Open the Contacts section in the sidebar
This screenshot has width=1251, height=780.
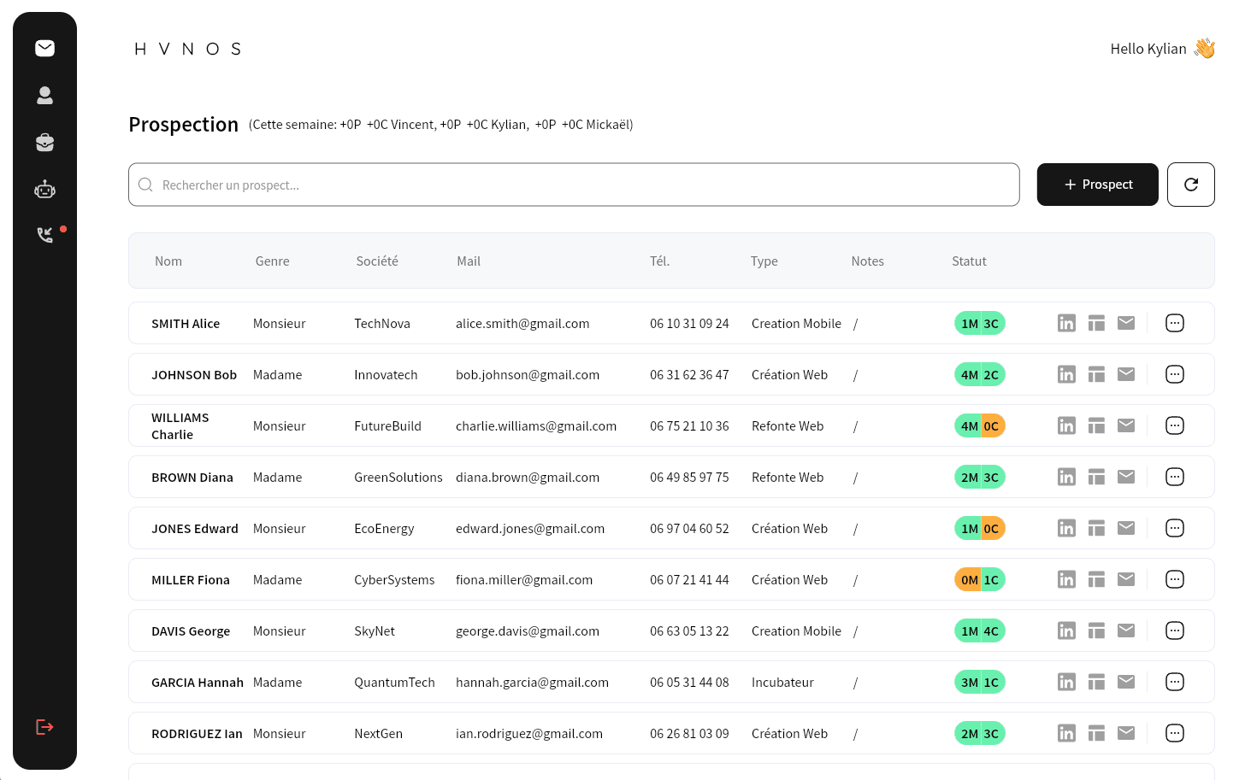pyautogui.click(x=44, y=95)
